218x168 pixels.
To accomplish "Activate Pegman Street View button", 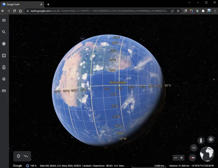I will click(x=201, y=140).
